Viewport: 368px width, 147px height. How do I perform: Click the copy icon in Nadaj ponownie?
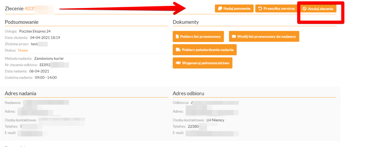220,9
